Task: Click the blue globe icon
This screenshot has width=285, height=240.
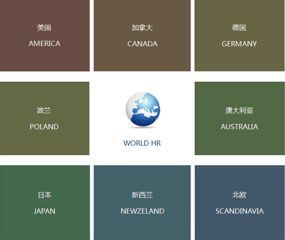Action: pos(143,109)
